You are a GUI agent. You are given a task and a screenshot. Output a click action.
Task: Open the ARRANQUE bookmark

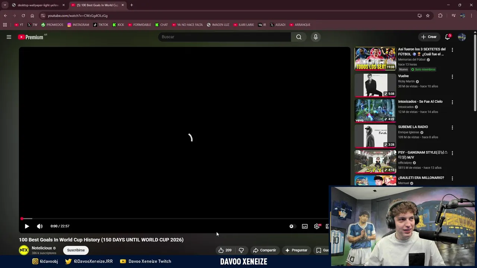point(300,25)
